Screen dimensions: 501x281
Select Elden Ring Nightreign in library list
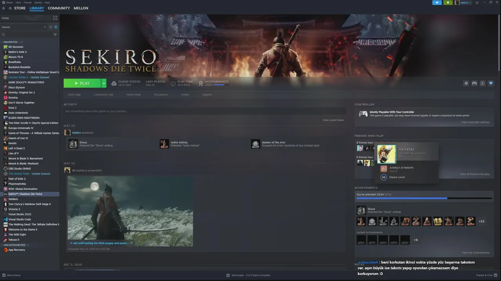(24, 118)
